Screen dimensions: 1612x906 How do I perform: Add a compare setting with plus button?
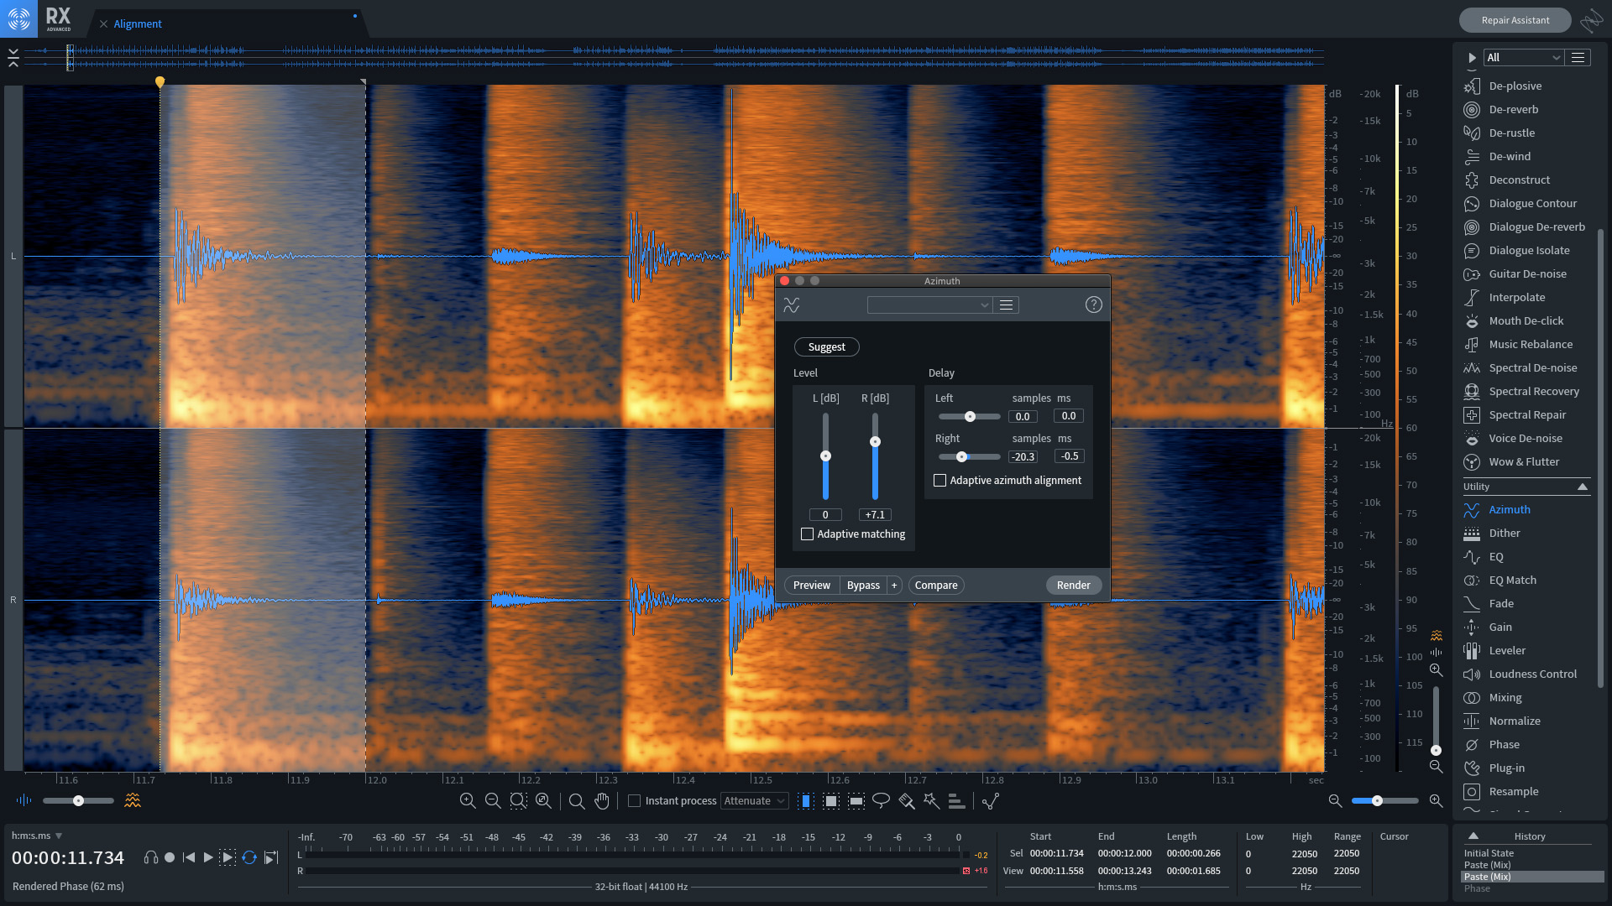[x=894, y=586]
